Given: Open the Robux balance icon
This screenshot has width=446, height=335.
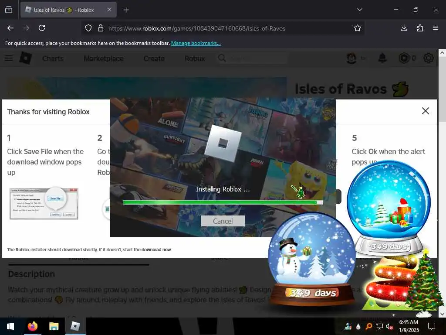Looking at the screenshot, I should [404, 58].
